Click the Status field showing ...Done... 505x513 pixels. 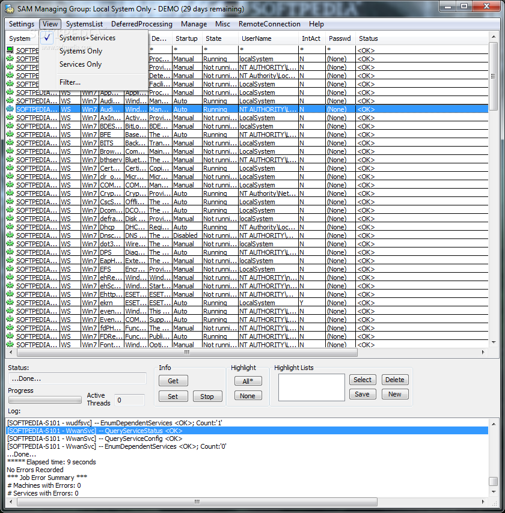78,378
